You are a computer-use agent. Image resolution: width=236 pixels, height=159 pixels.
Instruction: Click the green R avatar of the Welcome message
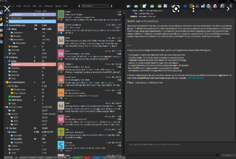pyautogui.click(x=61, y=14)
